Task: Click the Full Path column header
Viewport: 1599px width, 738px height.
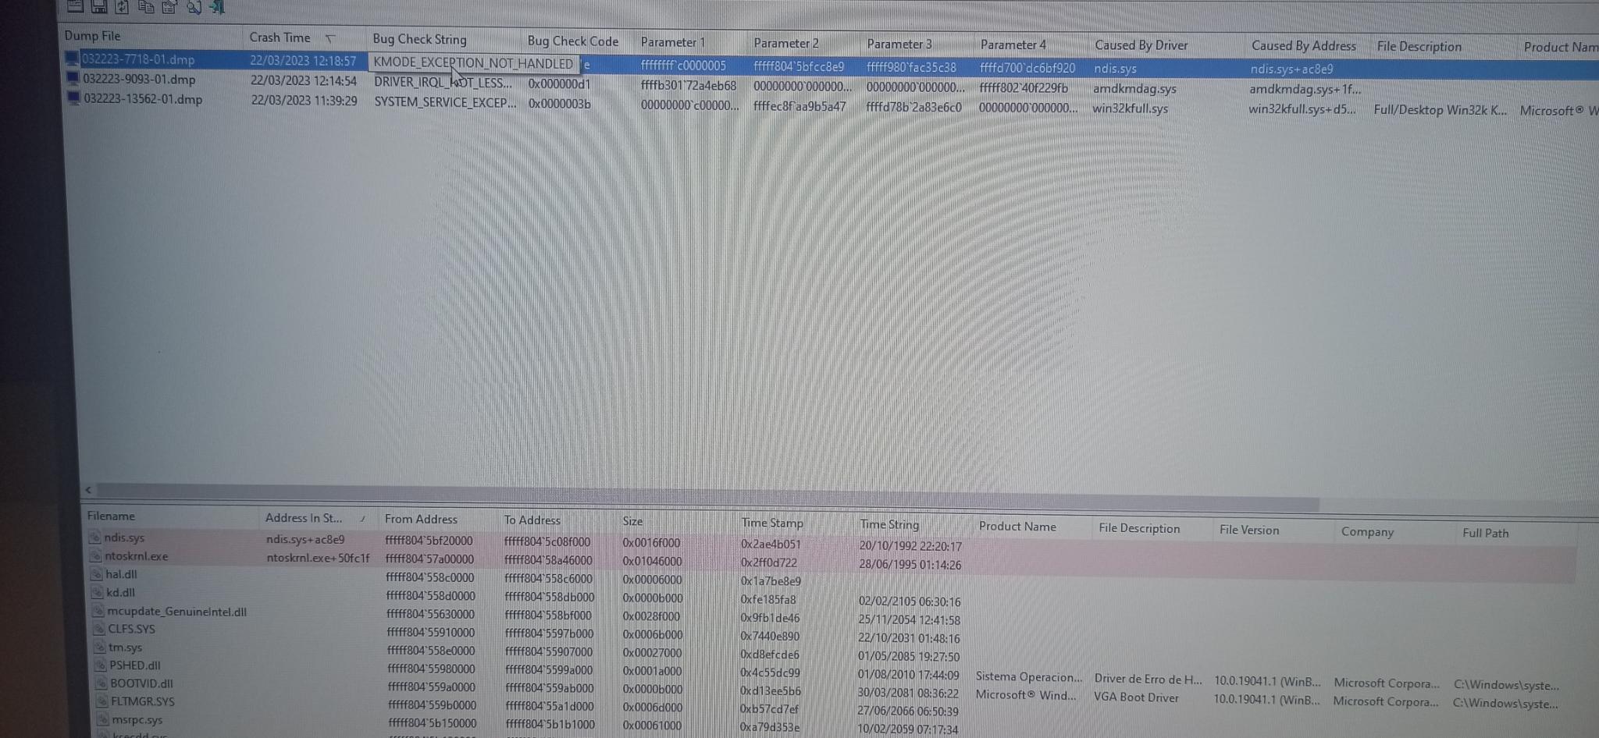Action: [x=1485, y=533]
